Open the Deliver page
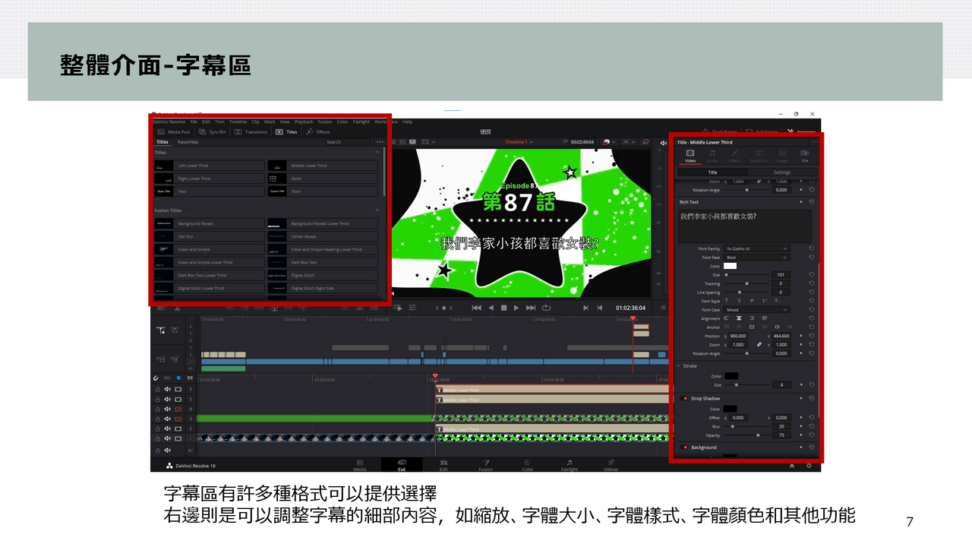This screenshot has width=972, height=547. pos(611,466)
